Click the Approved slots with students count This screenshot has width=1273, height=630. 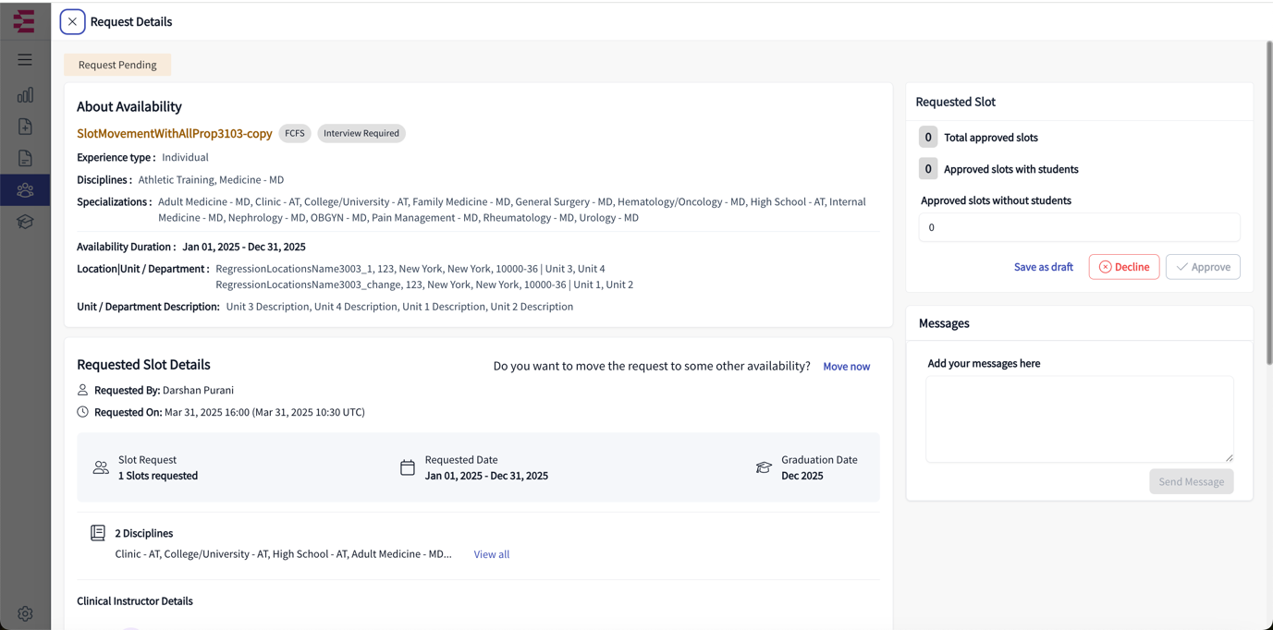pyautogui.click(x=928, y=168)
